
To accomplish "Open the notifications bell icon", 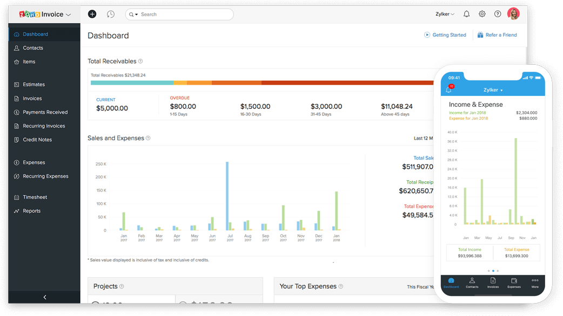I will (466, 14).
